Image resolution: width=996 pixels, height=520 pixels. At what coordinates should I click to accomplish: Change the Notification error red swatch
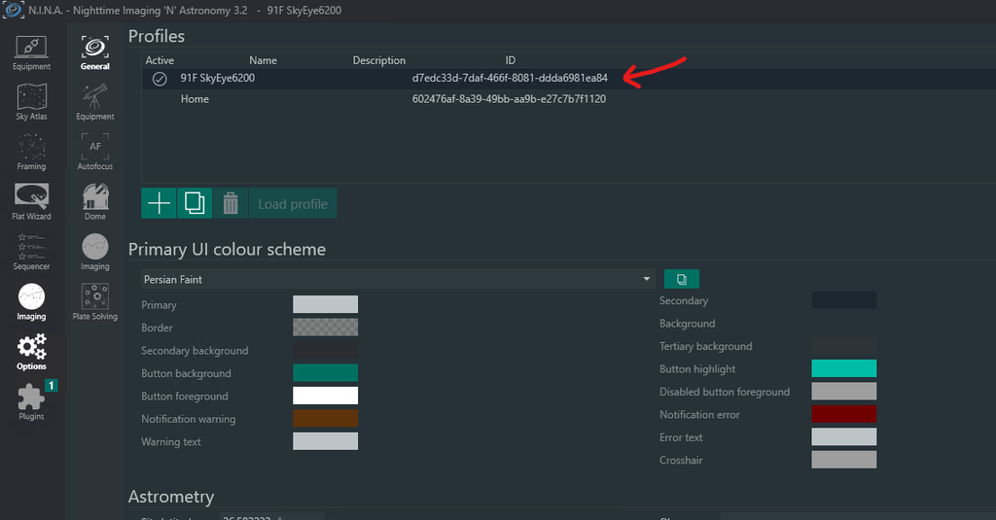(843, 414)
